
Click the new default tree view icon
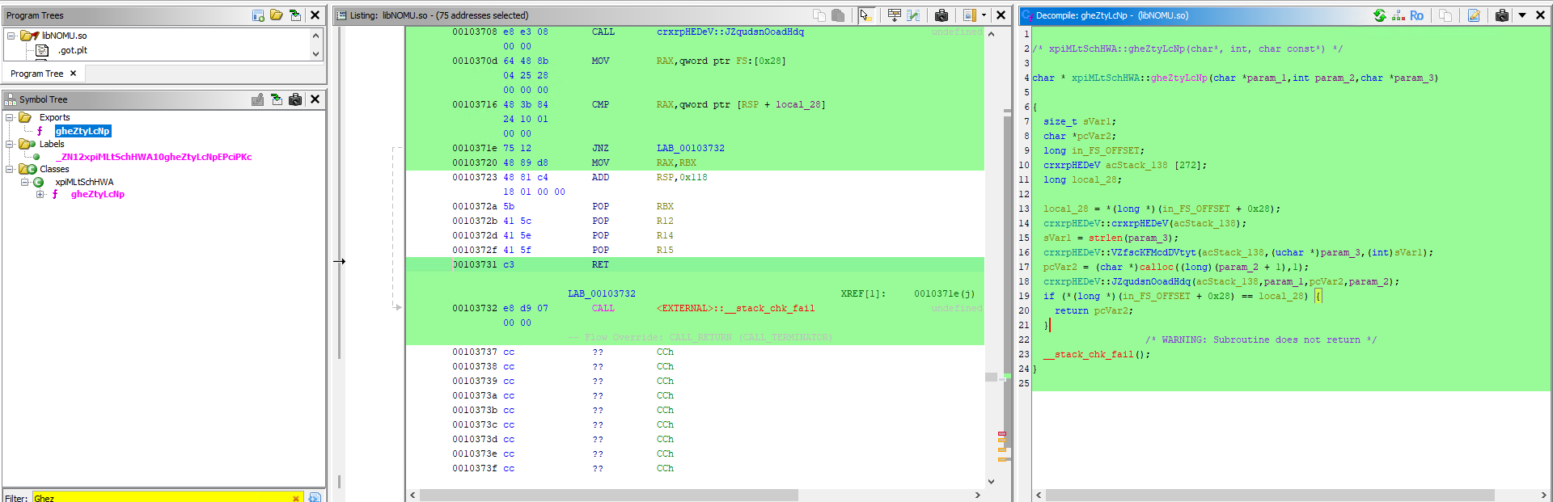pyautogui.click(x=258, y=15)
